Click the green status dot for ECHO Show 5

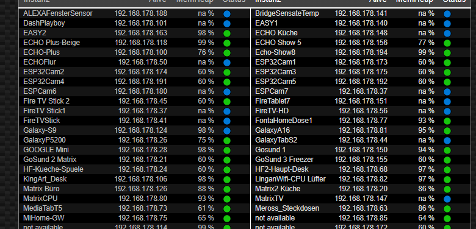pyautogui.click(x=447, y=43)
